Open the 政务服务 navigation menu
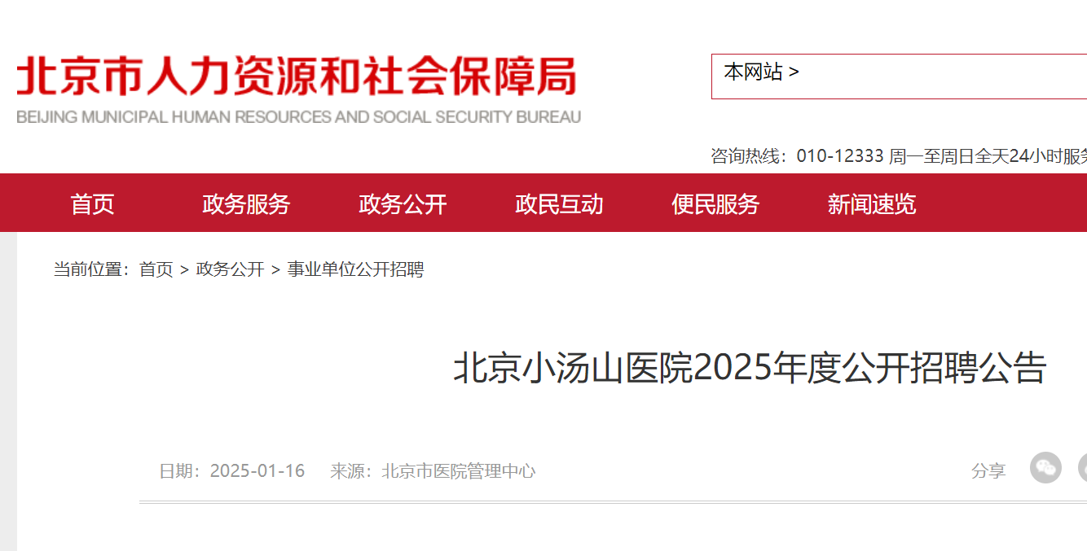Screen dimensions: 1087x551 (246, 203)
